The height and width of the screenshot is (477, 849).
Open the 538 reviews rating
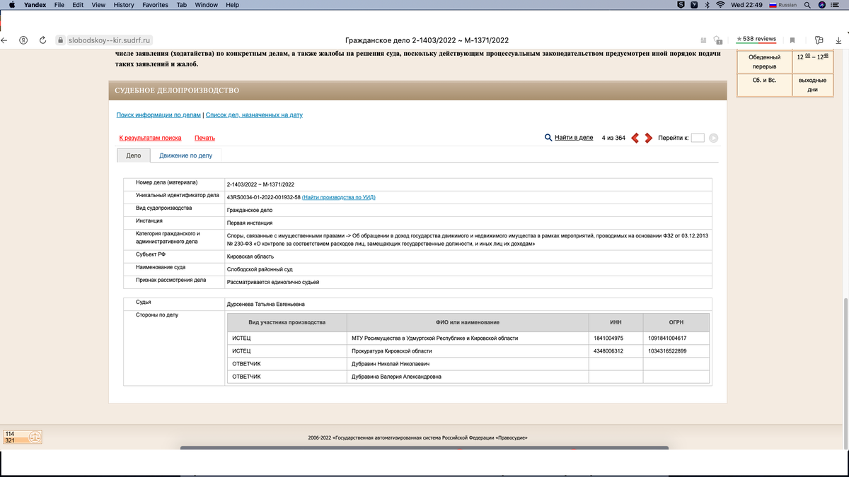click(756, 40)
